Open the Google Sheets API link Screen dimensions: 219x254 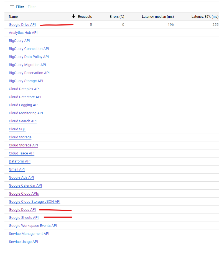click(x=24, y=218)
